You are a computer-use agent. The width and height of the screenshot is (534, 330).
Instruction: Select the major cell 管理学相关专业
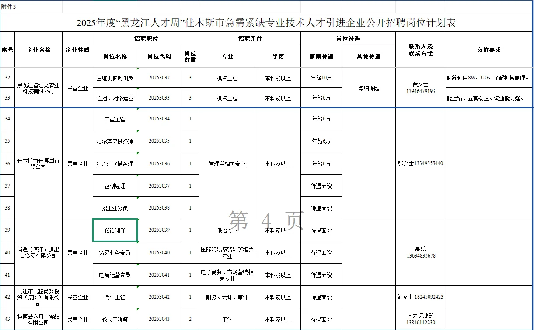point(227,164)
